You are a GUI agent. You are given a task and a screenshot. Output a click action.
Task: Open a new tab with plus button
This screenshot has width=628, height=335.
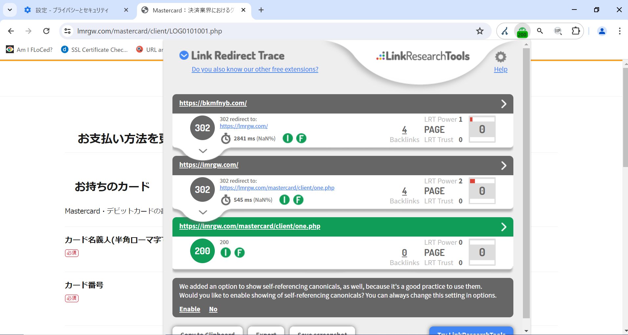coord(261,10)
